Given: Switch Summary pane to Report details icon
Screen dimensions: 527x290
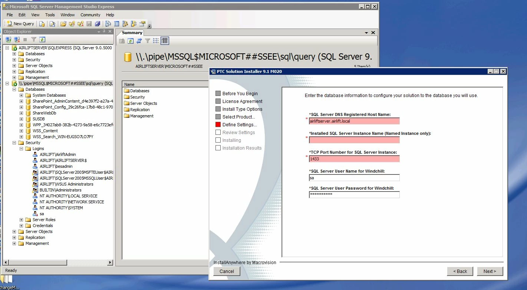Looking at the screenshot, I should [165, 41].
